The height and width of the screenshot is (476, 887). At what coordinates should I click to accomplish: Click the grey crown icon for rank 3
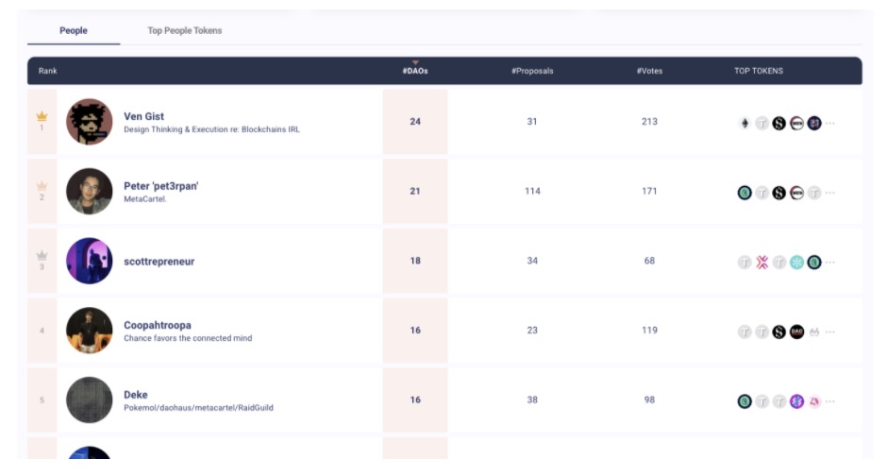point(42,255)
